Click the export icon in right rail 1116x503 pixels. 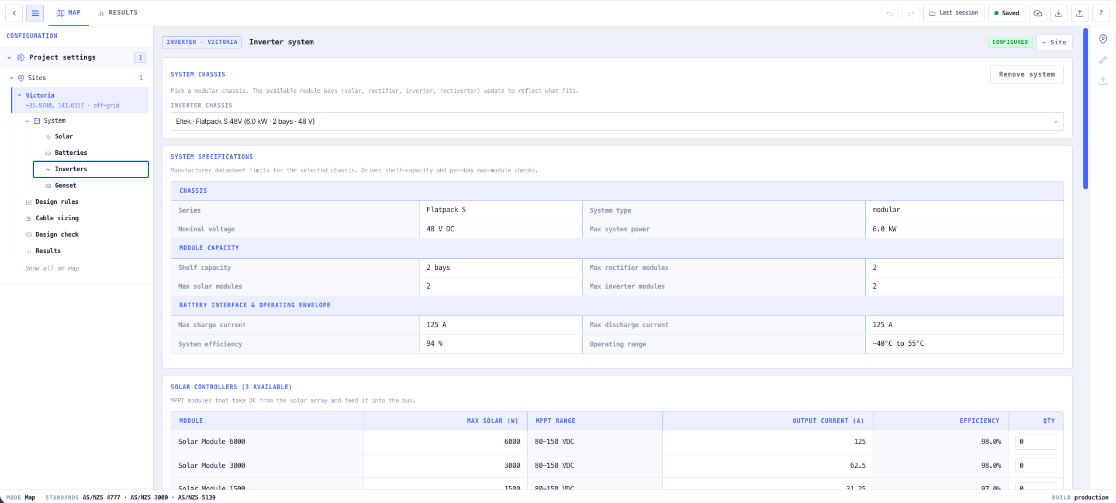point(1103,81)
